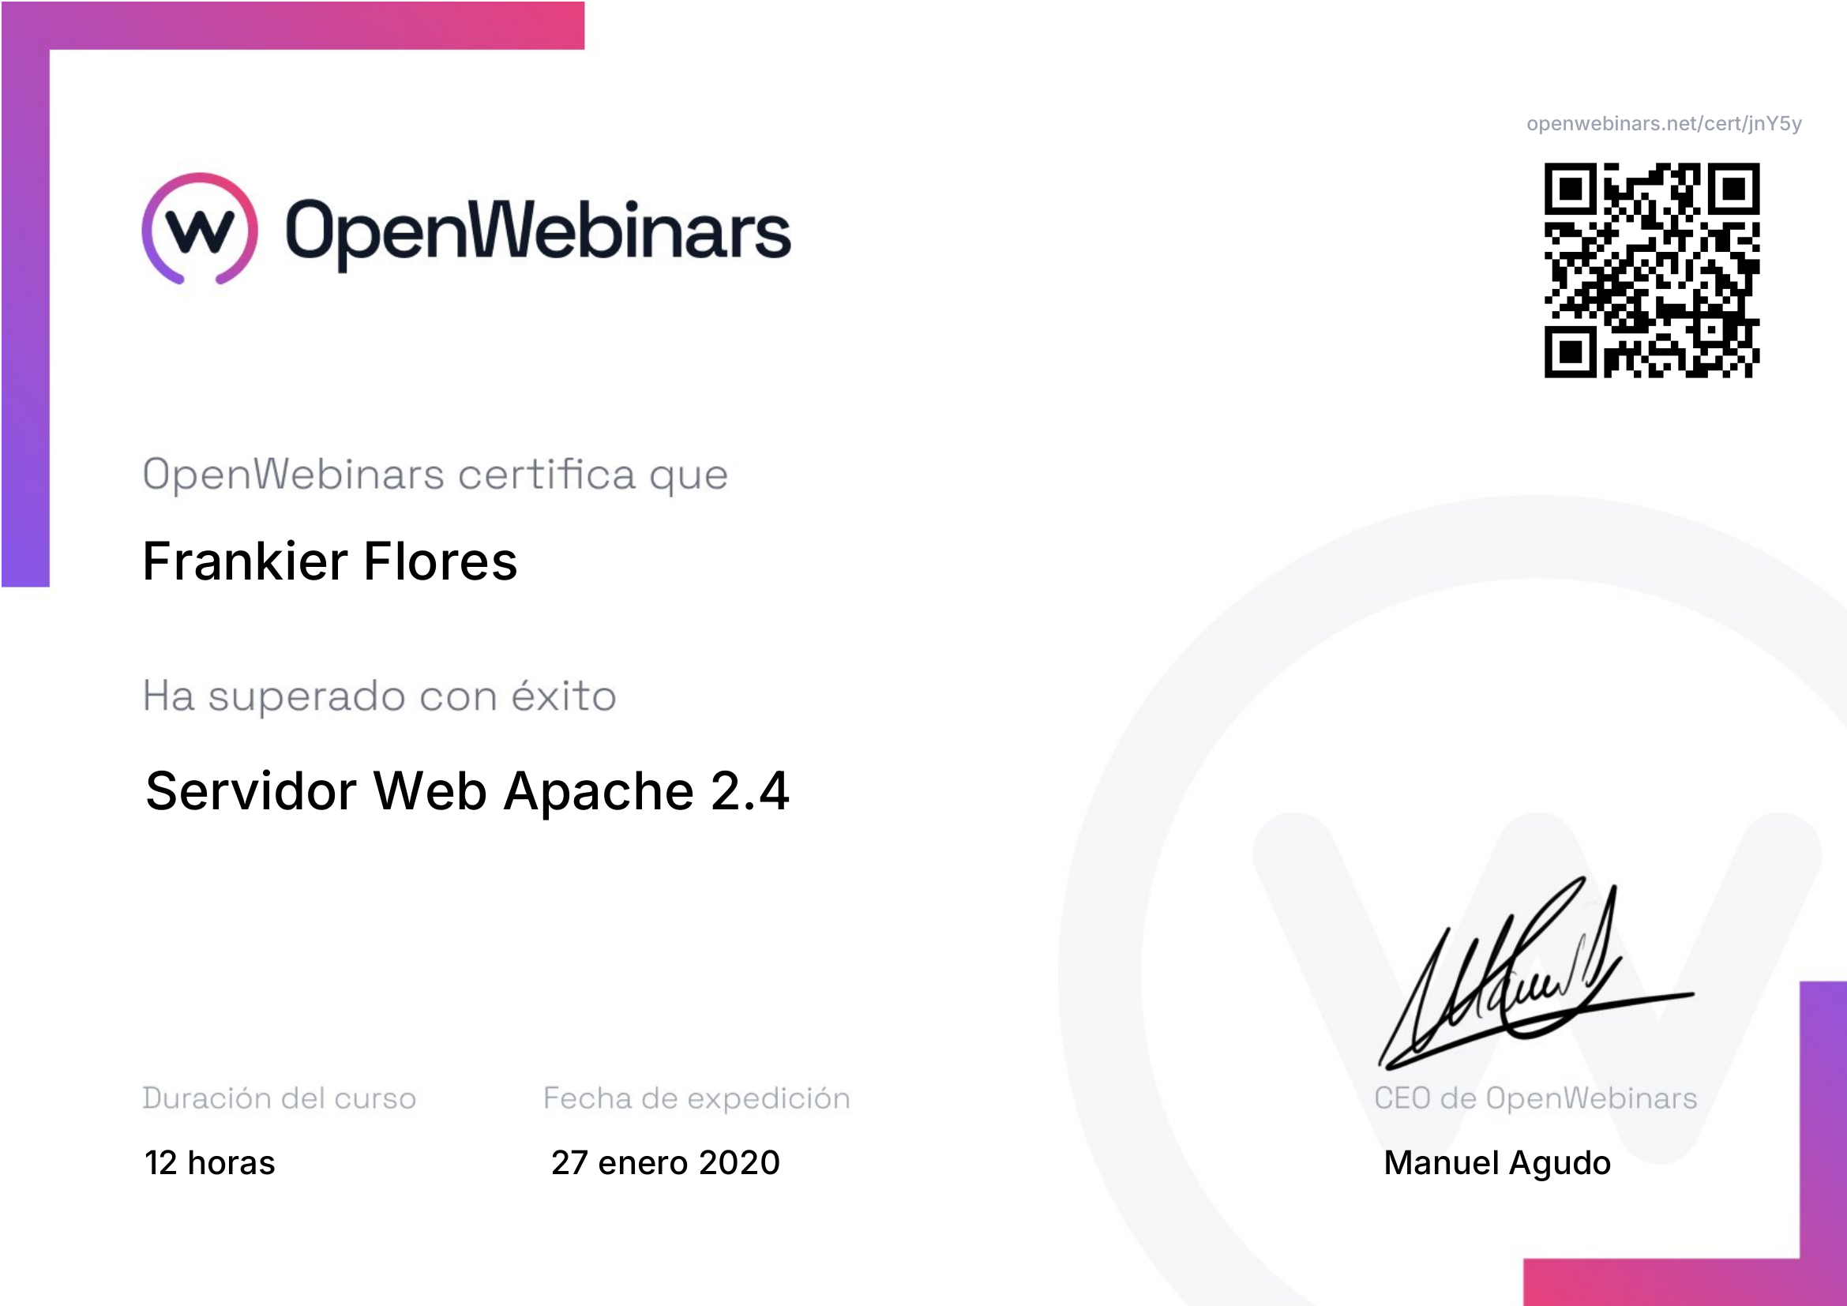This screenshot has width=1847, height=1306.
Task: Click the 'Fecha de expedición' label
Action: point(696,1098)
